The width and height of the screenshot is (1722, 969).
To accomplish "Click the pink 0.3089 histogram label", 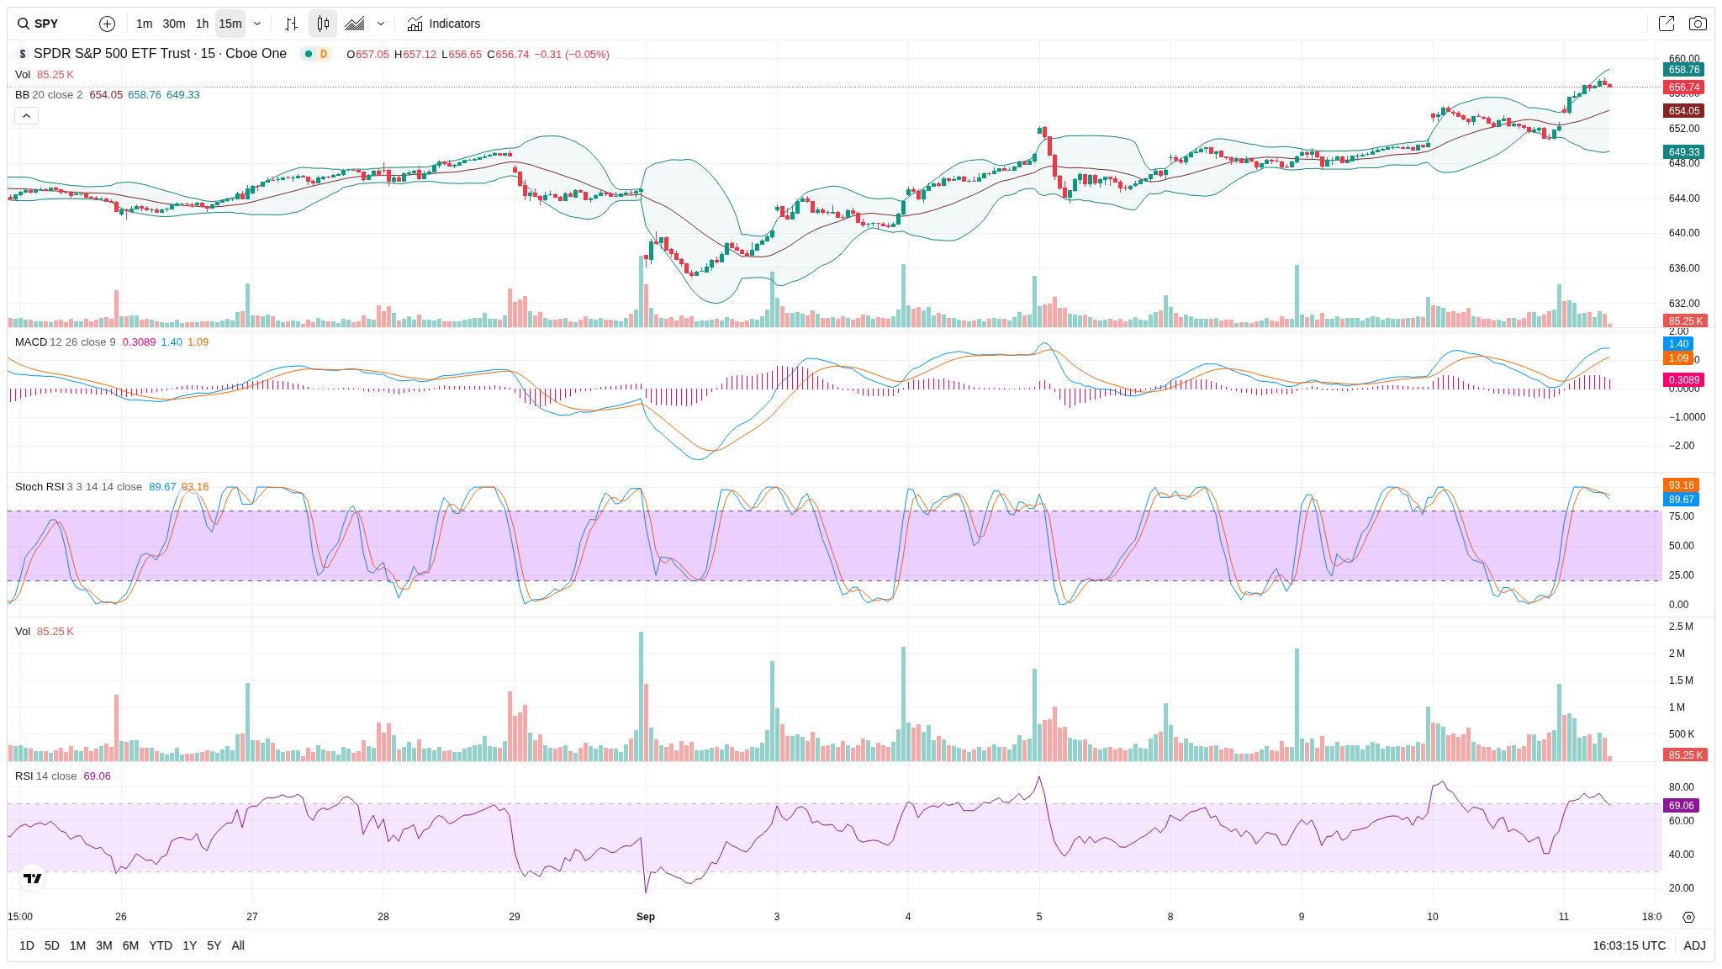I will [x=1684, y=380].
